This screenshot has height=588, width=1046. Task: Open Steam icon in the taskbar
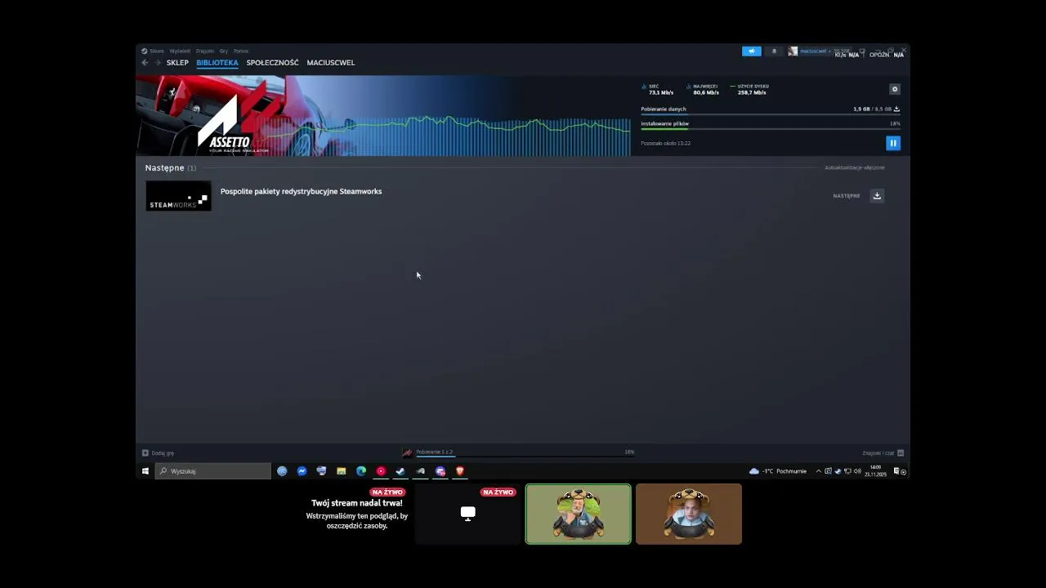(x=400, y=471)
